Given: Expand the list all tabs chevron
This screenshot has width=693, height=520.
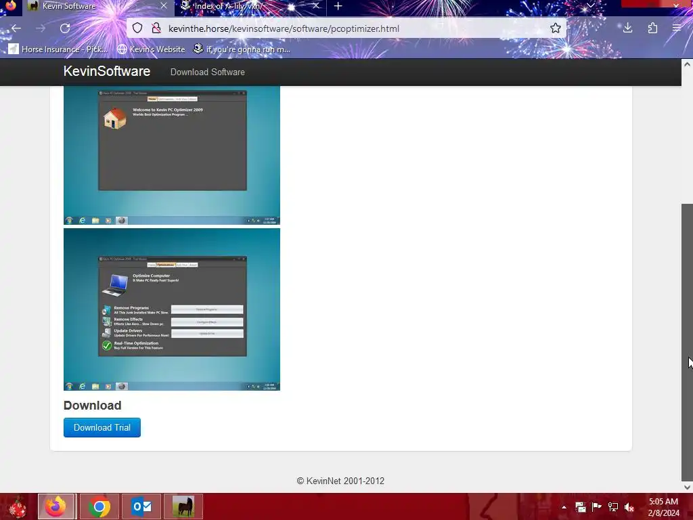Looking at the screenshot, I should [x=591, y=5].
